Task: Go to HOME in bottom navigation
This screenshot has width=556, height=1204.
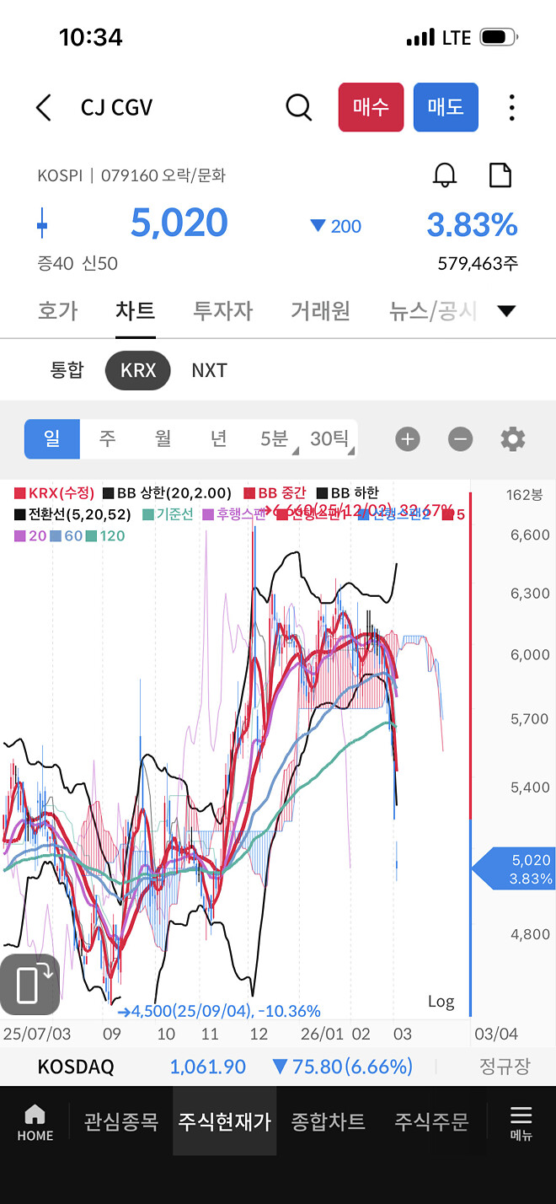Action: [35, 1123]
